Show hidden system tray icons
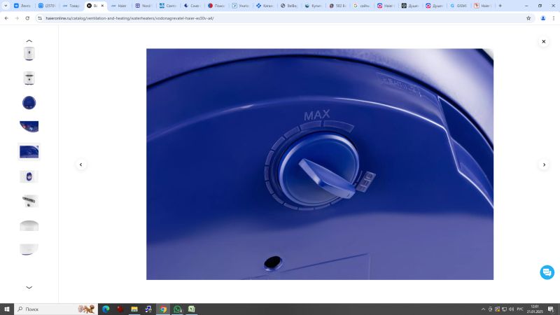 point(483,309)
